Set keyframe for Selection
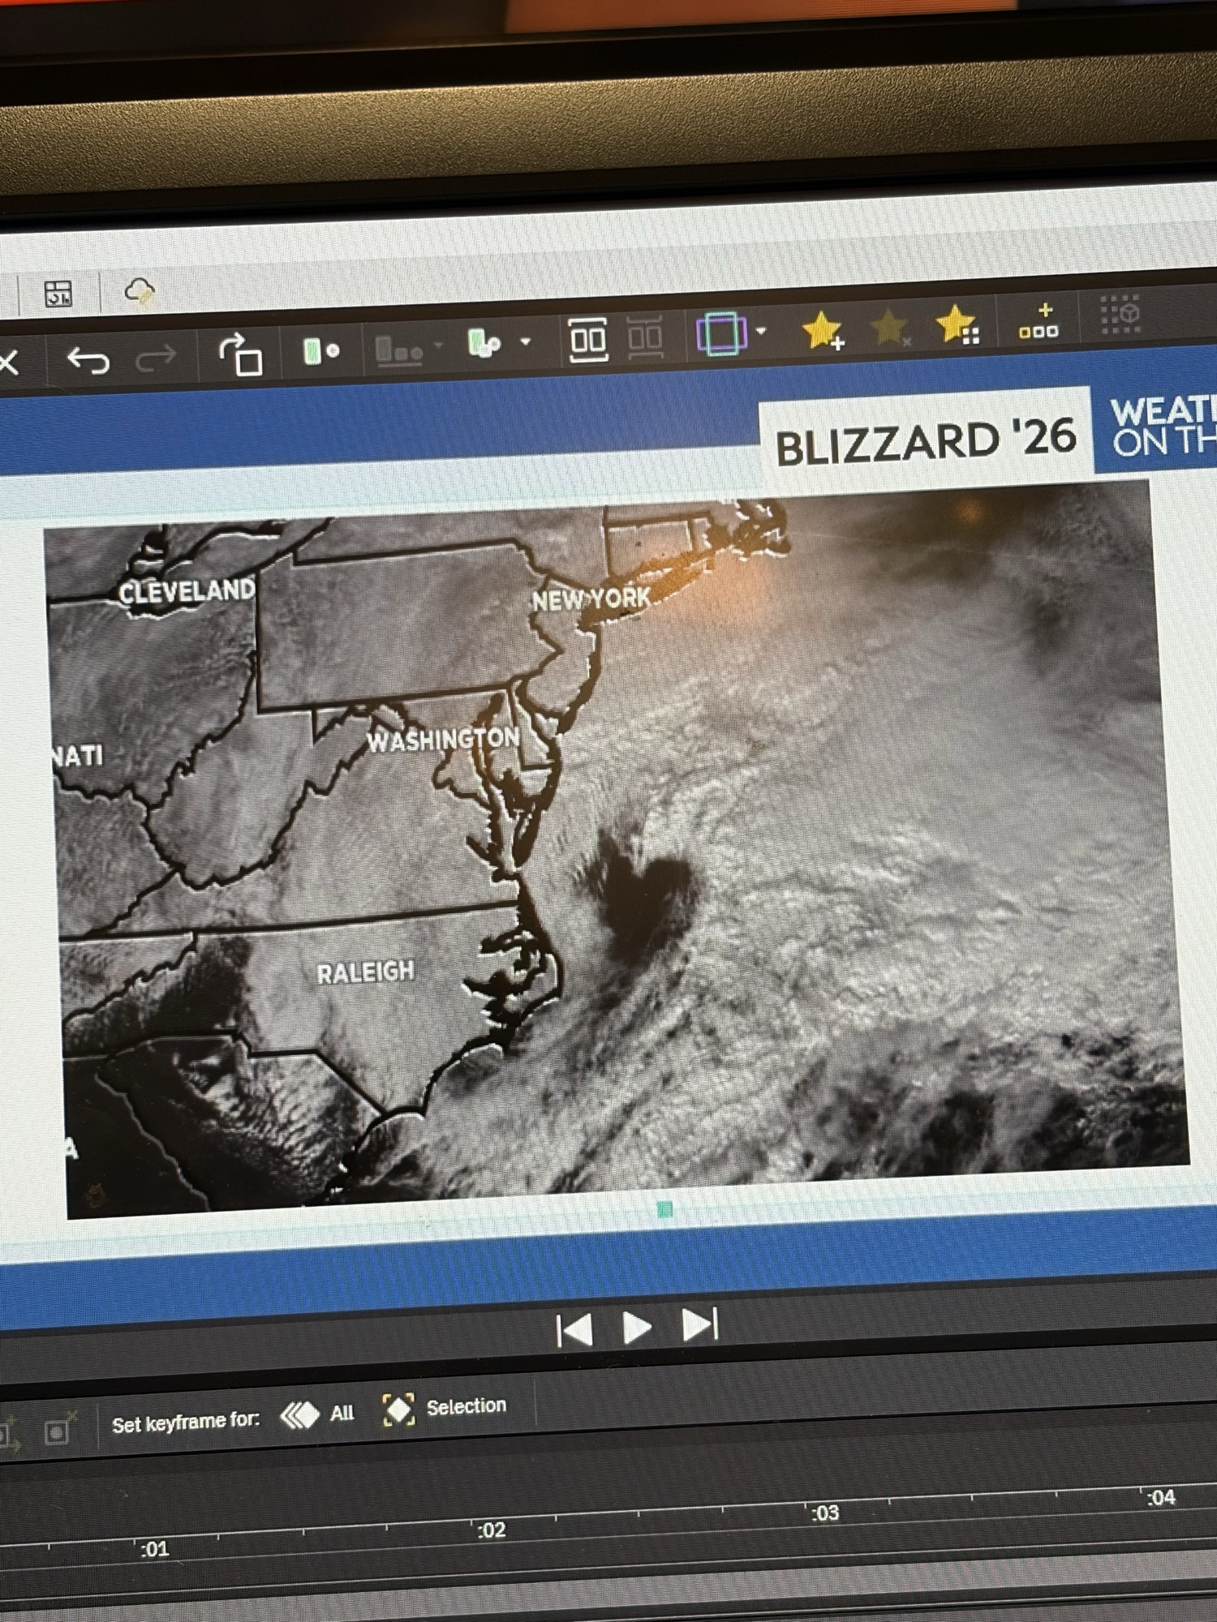This screenshot has height=1622, width=1217. tap(445, 1408)
